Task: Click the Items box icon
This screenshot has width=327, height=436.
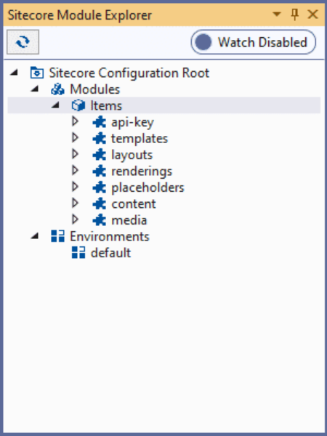Action: click(78, 105)
